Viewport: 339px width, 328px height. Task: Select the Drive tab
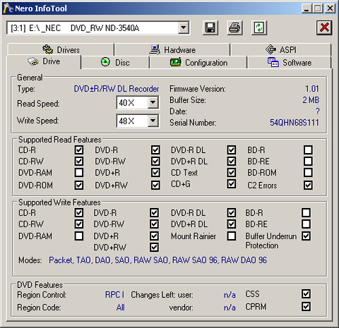[x=44, y=61]
